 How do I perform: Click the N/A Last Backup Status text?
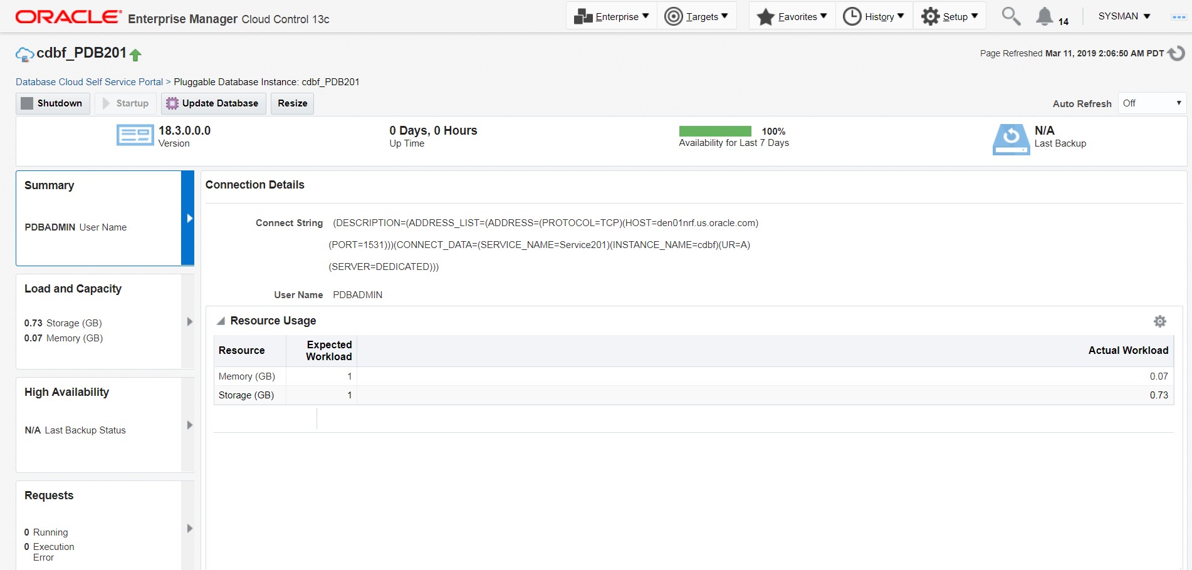pyautogui.click(x=75, y=430)
